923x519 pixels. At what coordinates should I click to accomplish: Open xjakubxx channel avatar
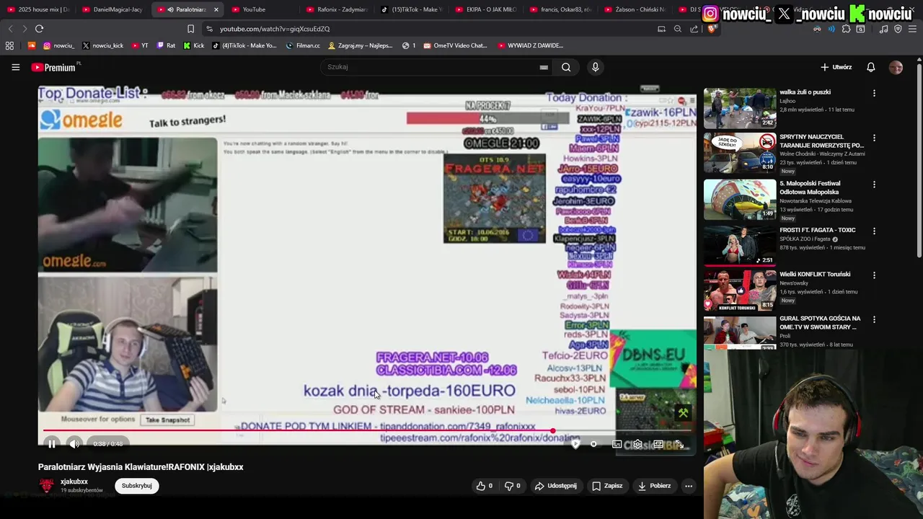[x=47, y=486]
